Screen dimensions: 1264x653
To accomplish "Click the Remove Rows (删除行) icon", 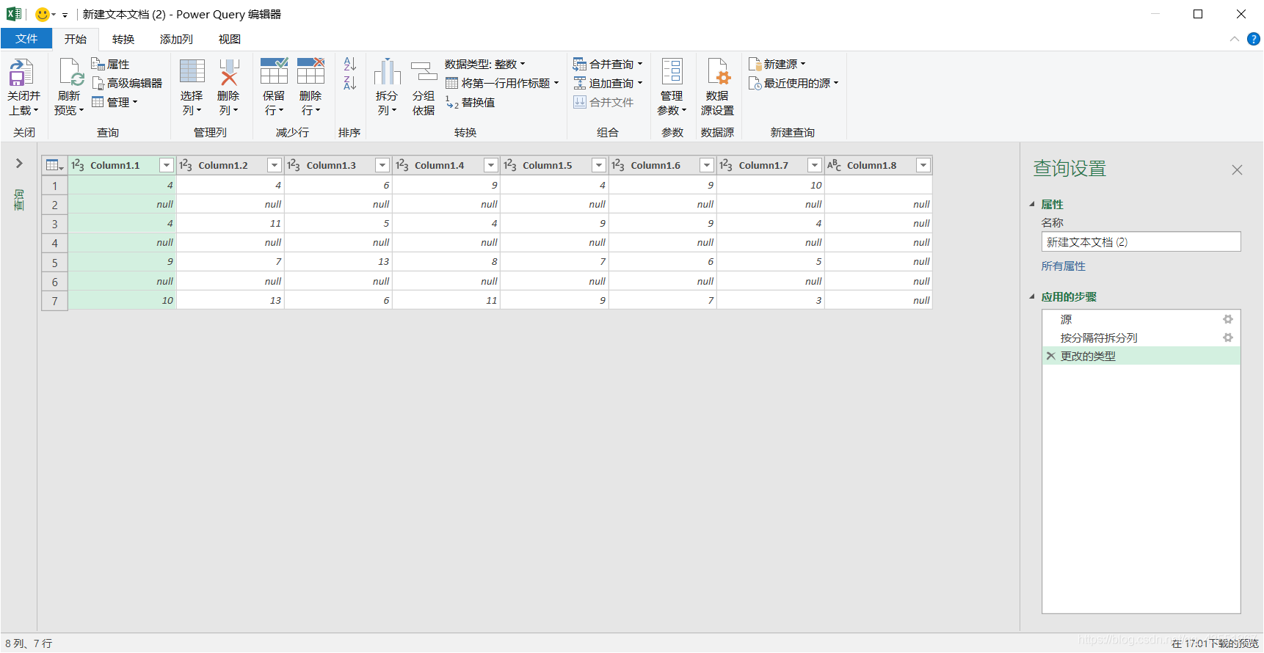I will pos(310,72).
